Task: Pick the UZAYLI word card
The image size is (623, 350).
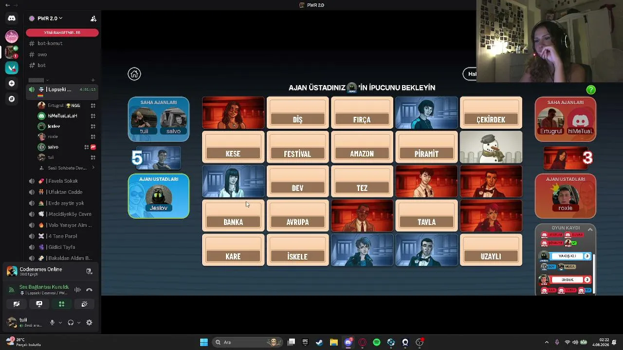Action: click(x=491, y=250)
